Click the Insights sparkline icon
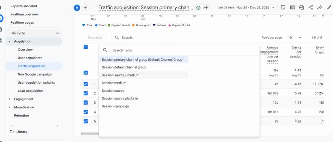Viewport: 333px width, 142px height. click(320, 7)
